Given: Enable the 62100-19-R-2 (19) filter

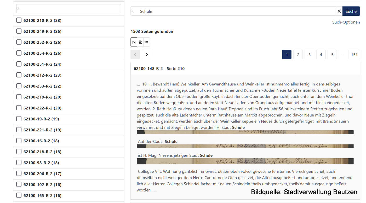Looking at the screenshot, I should point(19,119).
